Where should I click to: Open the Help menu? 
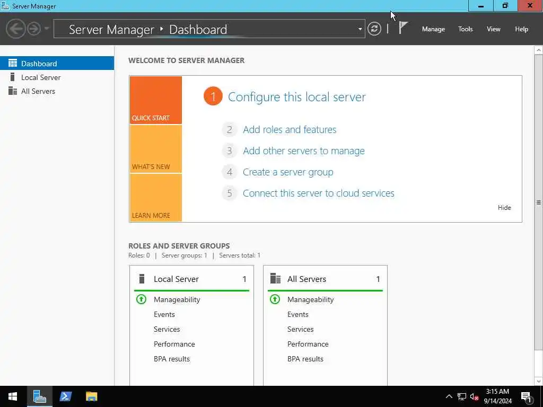(x=521, y=29)
